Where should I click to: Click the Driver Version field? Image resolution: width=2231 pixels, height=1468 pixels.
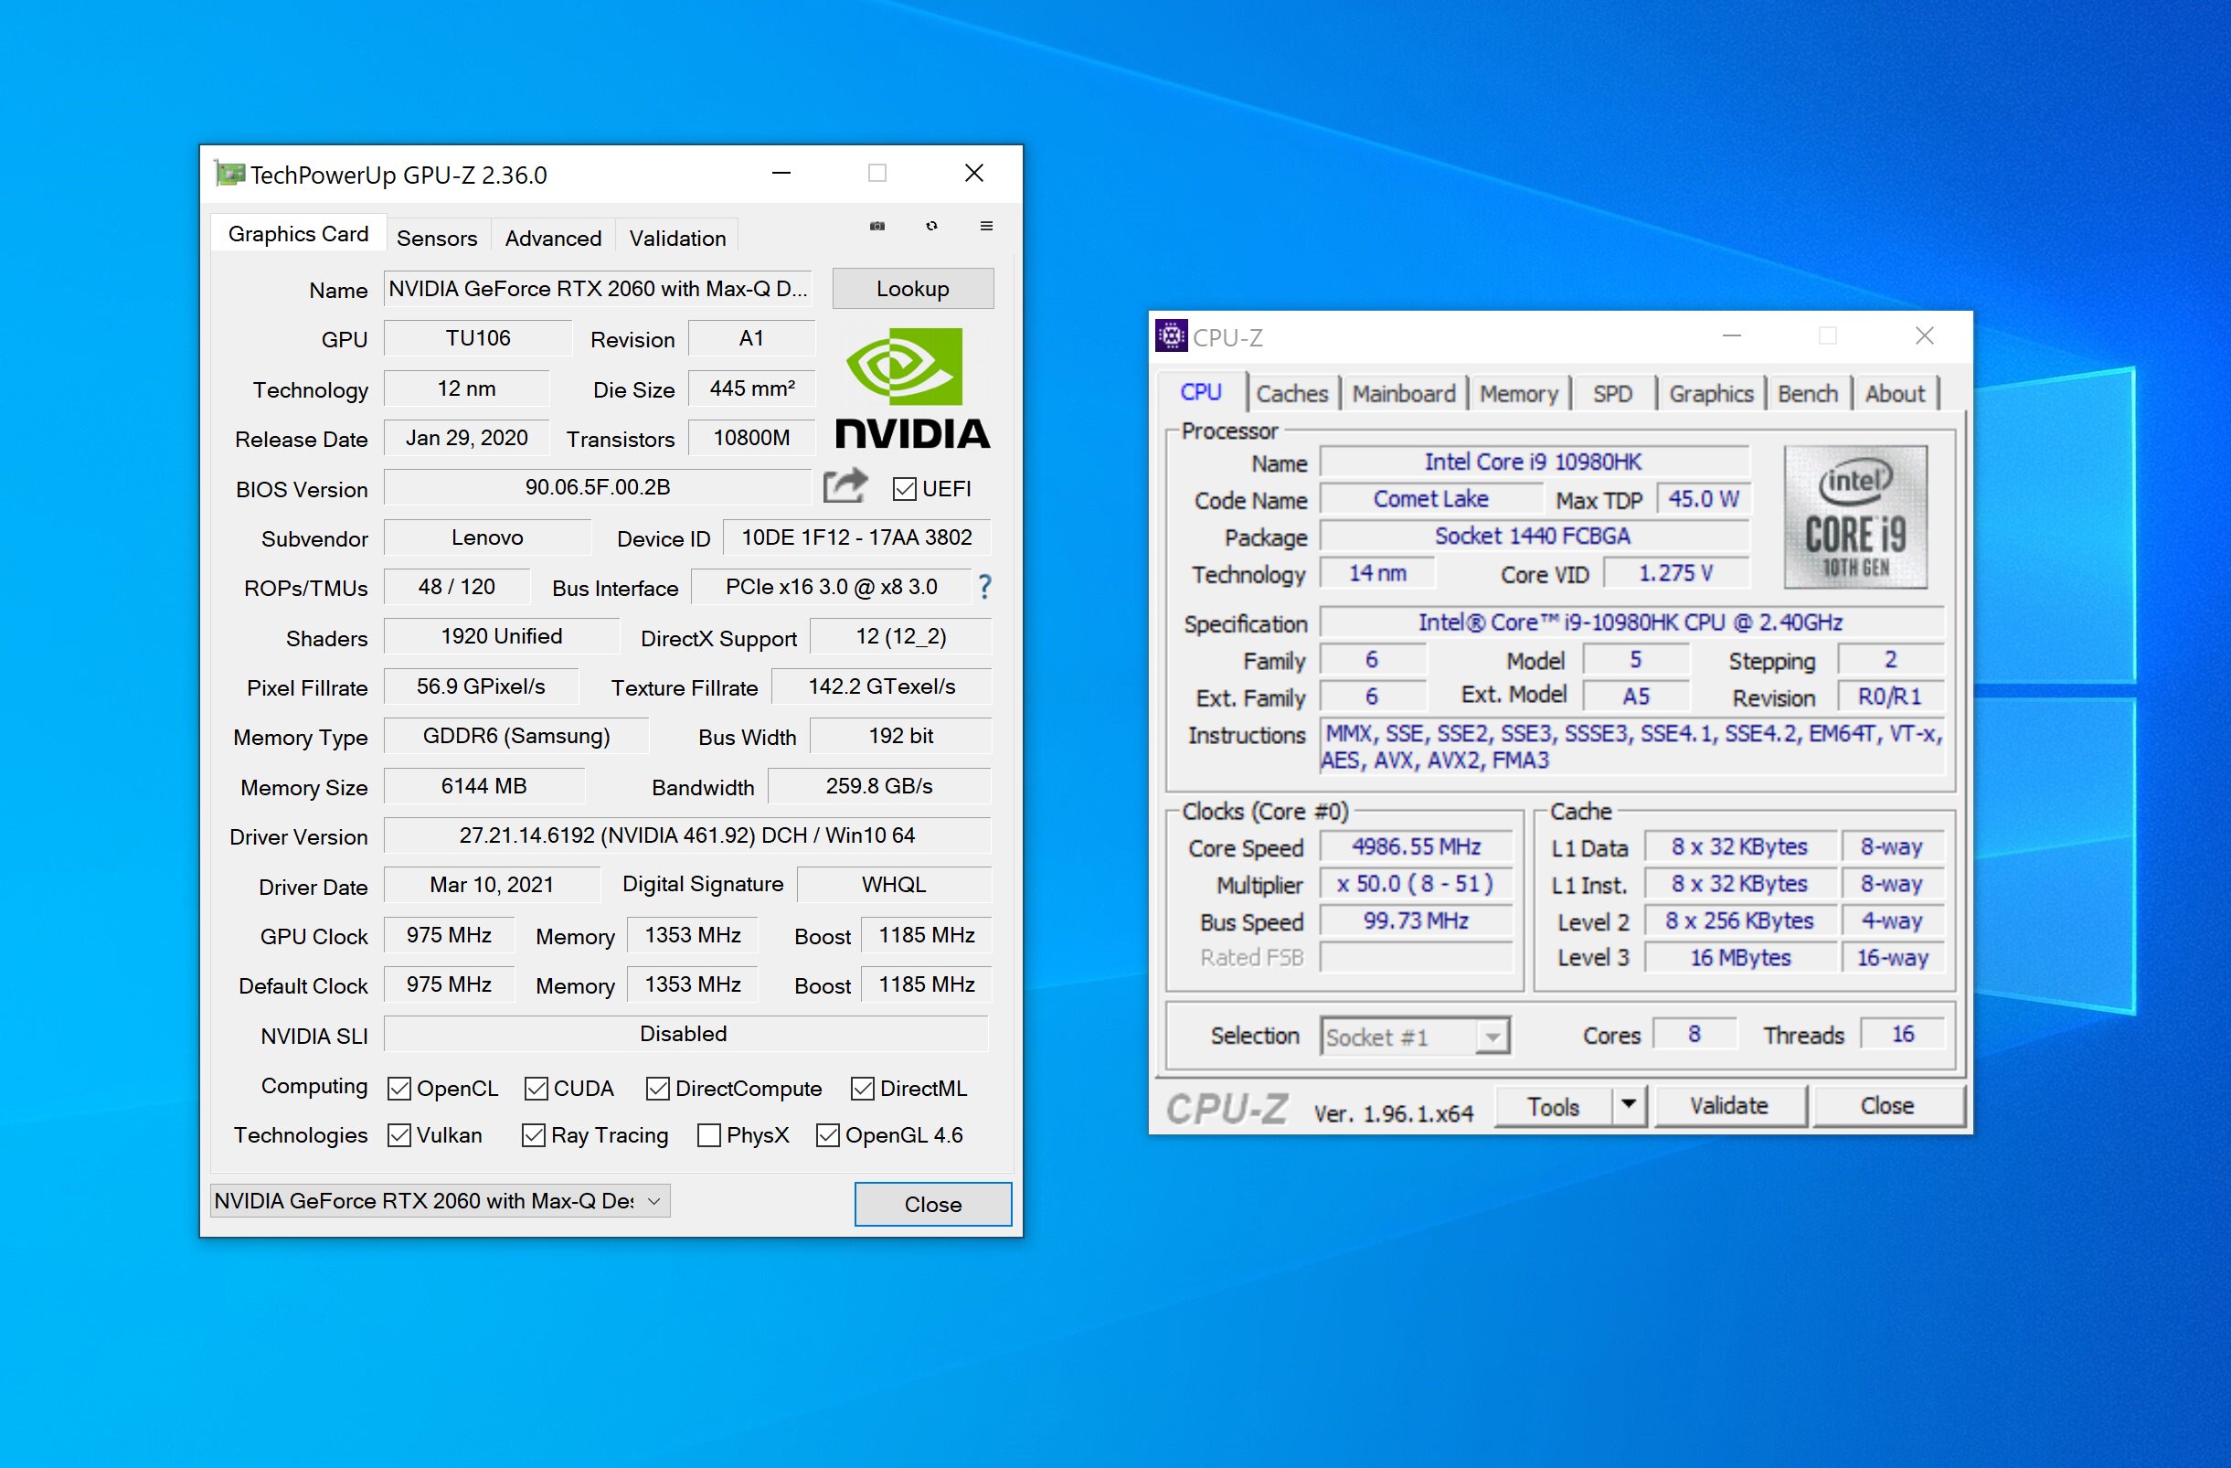[x=687, y=835]
